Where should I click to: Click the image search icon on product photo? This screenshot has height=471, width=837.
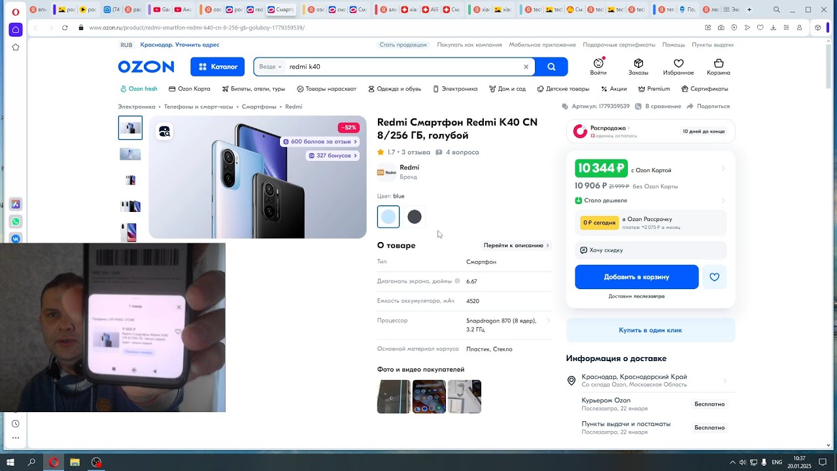tap(164, 131)
